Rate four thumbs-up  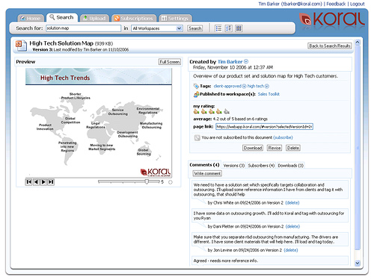coord(219,111)
